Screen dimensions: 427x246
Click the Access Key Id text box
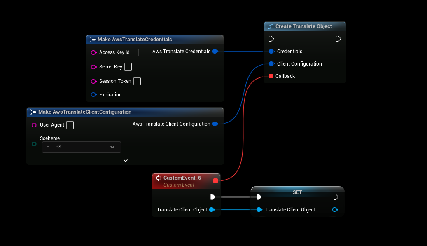pos(135,52)
